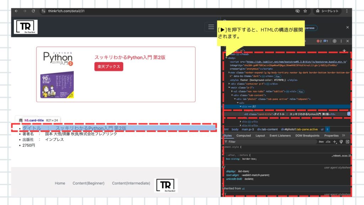
Task: Click the Python book cover image
Action: pyautogui.click(x=58, y=75)
